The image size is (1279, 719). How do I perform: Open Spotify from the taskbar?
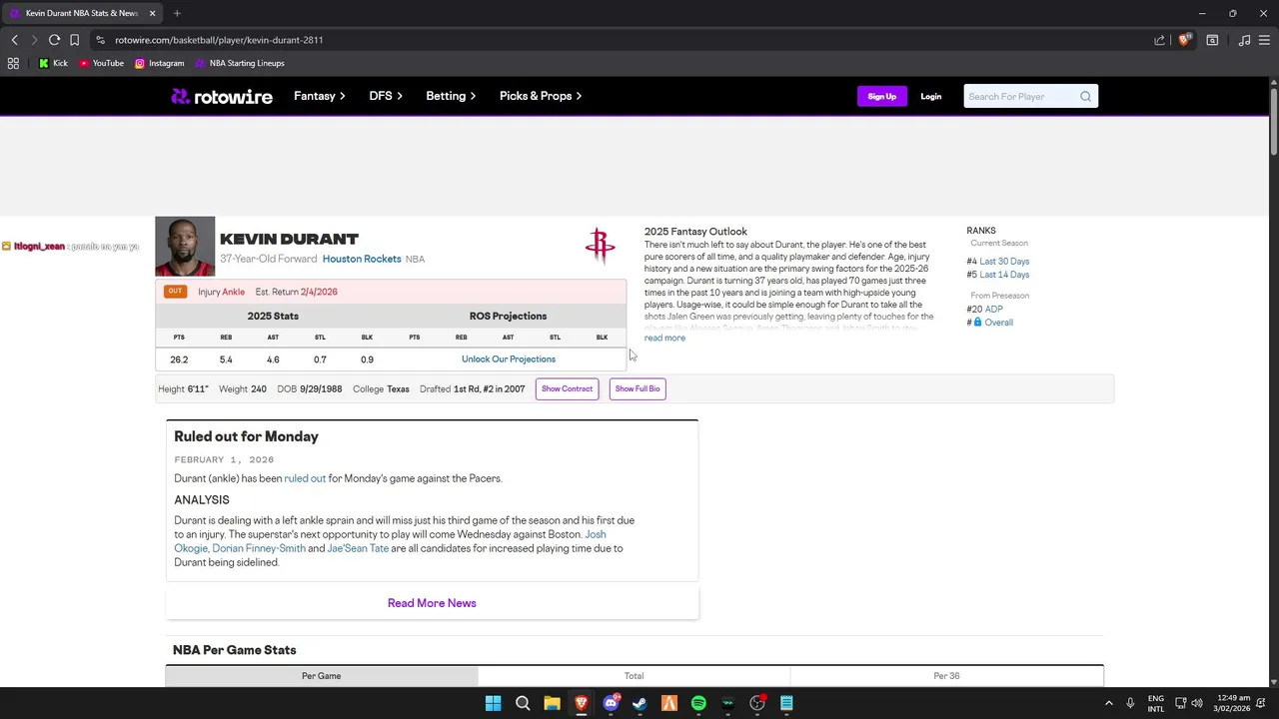click(698, 703)
